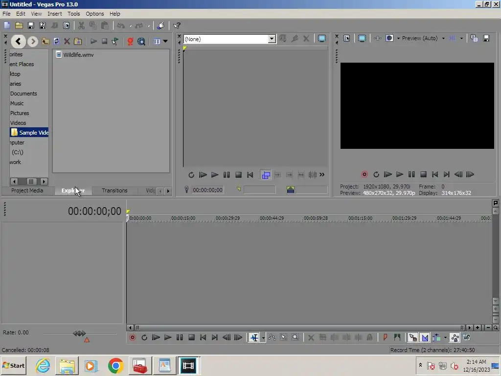
Task: Select Documents folder in tree
Action: click(23, 94)
